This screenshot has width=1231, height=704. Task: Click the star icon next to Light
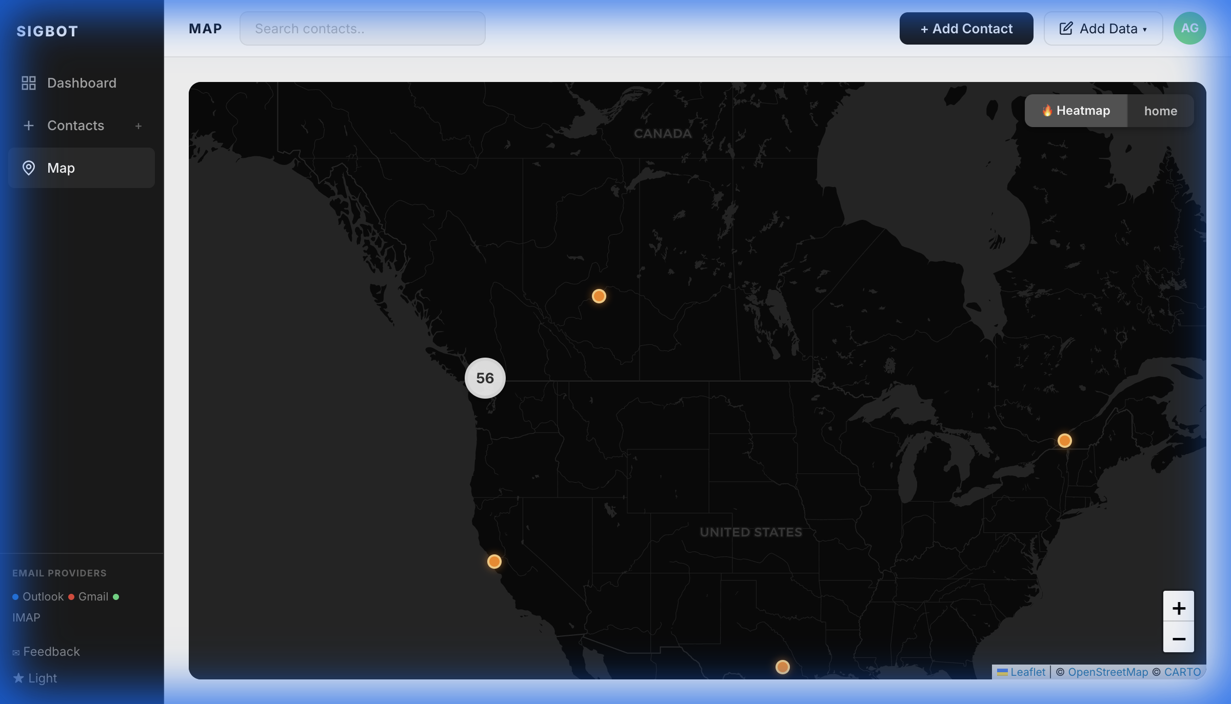coord(17,677)
